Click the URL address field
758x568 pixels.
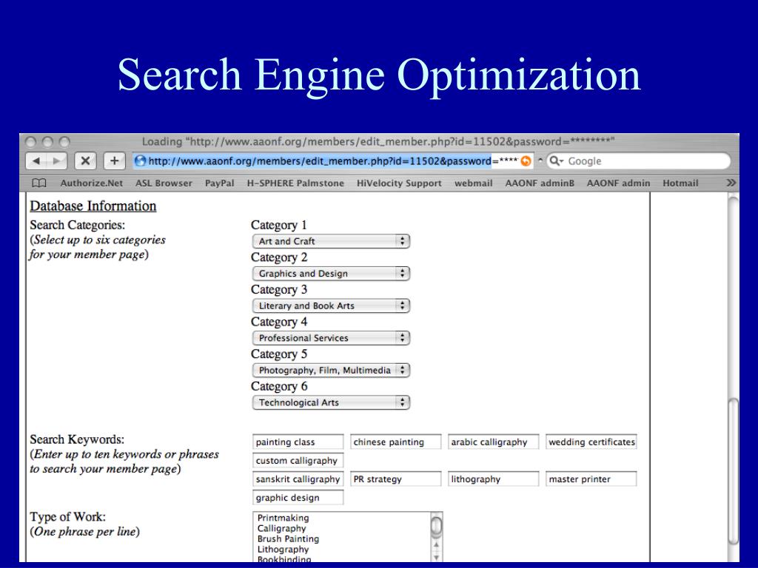(x=332, y=160)
